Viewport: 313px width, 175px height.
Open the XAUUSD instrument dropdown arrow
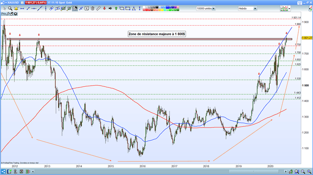coord(6,3)
